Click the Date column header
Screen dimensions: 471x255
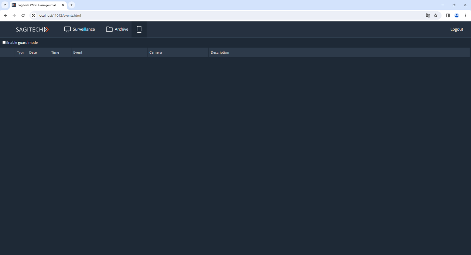tap(33, 52)
